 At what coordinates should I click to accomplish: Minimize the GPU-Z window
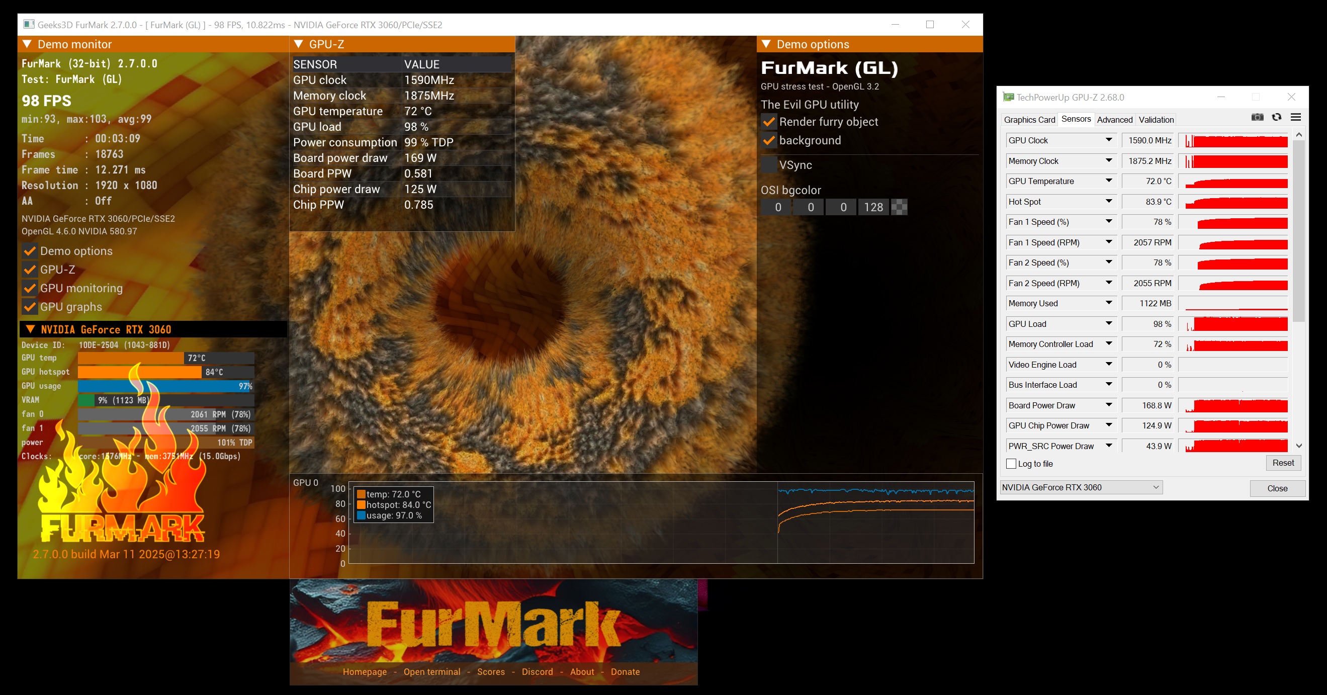(1221, 97)
